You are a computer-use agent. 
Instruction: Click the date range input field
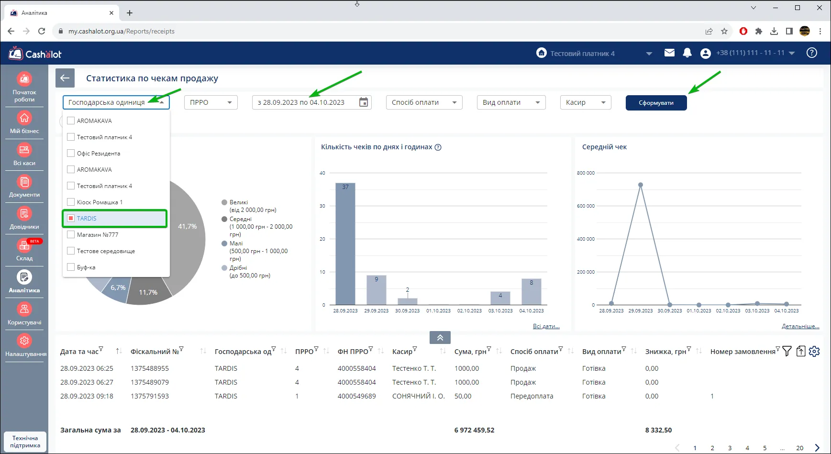[x=312, y=102]
